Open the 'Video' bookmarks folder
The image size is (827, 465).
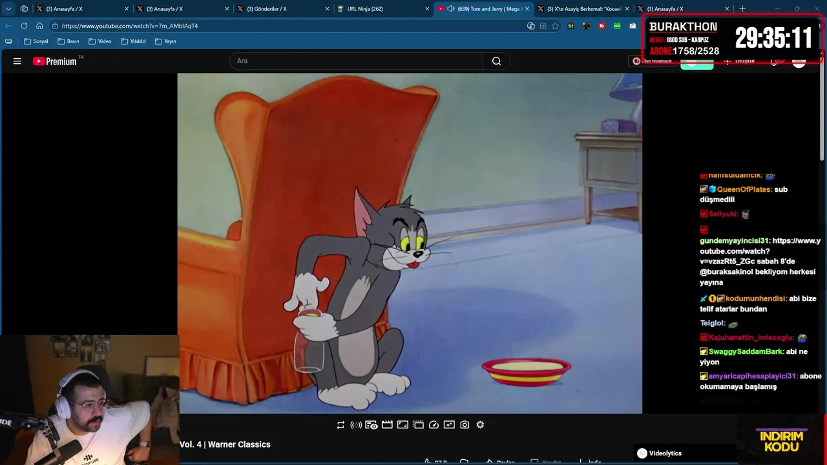click(100, 41)
